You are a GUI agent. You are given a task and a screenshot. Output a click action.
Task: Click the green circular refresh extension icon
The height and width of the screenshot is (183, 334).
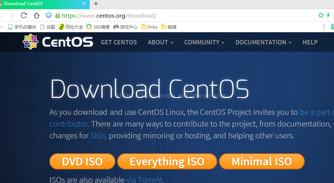point(321,15)
